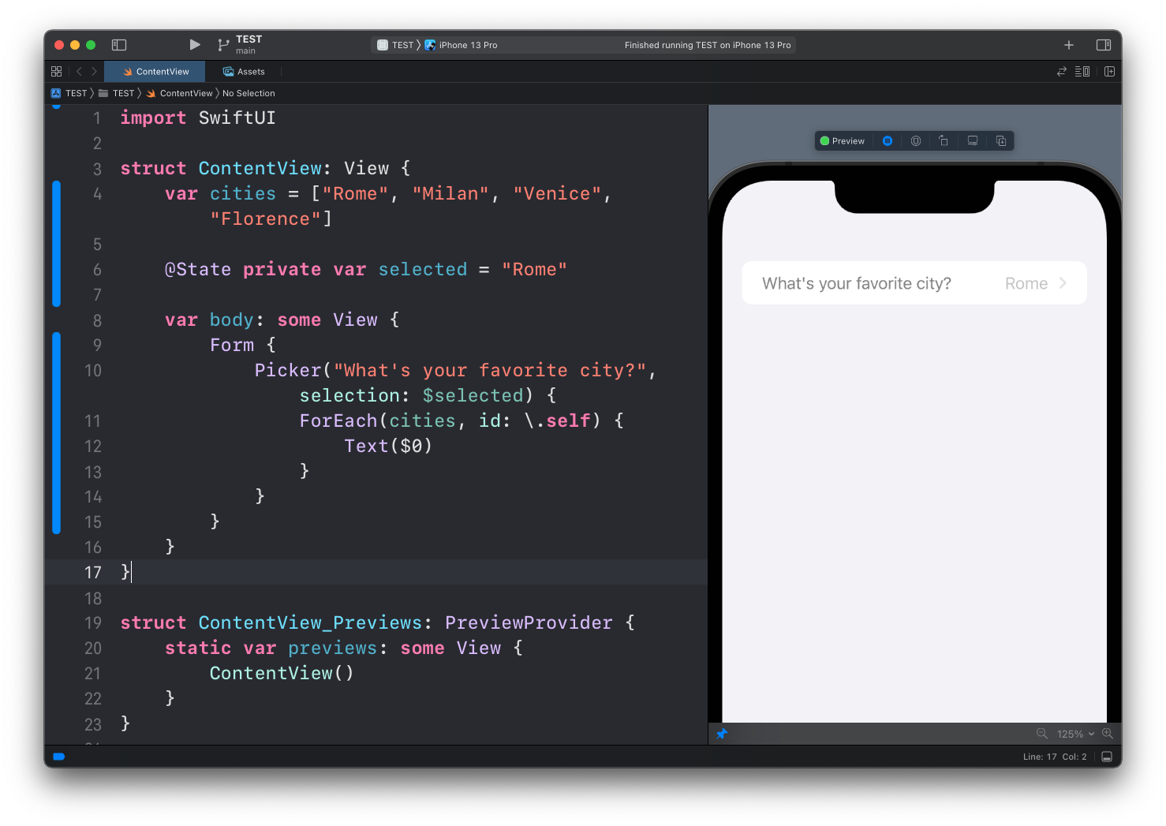Image resolution: width=1166 pixels, height=826 pixels.
Task: Click the forward navigation arrow
Action: point(94,71)
